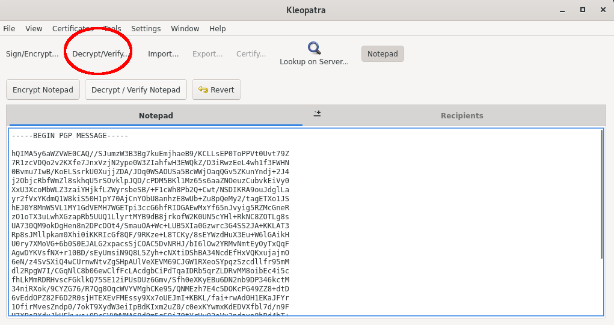Maximize the Kleopatra window

click(582, 10)
